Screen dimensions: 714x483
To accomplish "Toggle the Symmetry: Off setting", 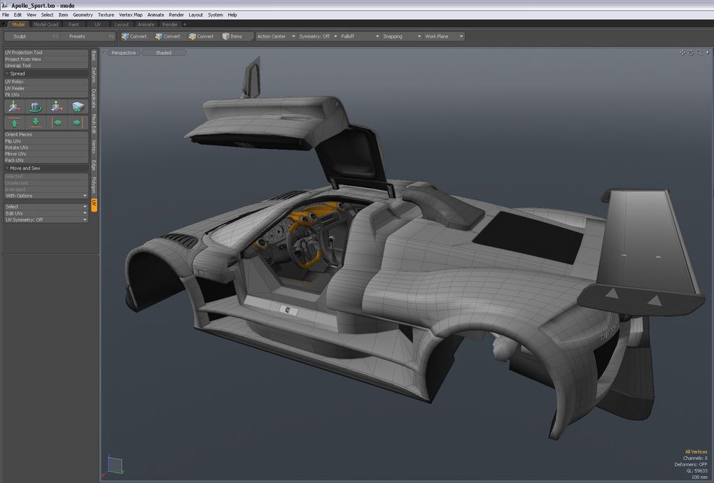I will pyautogui.click(x=318, y=36).
